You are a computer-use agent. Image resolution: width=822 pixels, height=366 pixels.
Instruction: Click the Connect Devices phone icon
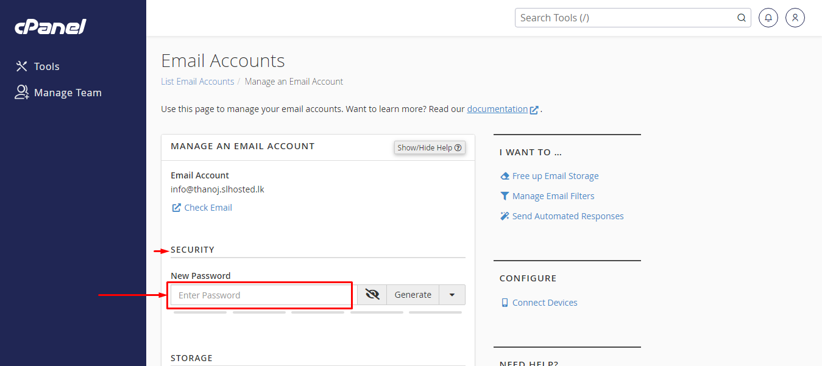pos(505,303)
